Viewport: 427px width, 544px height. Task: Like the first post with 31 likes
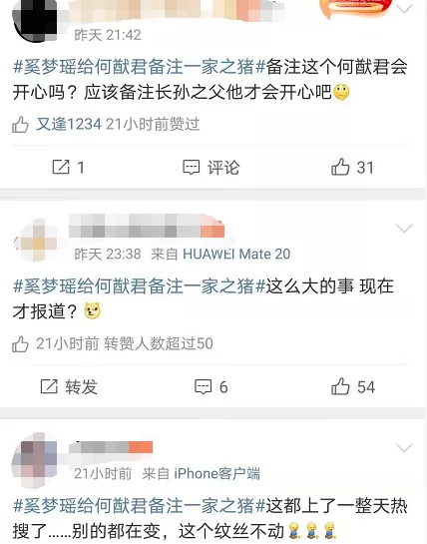(x=352, y=168)
